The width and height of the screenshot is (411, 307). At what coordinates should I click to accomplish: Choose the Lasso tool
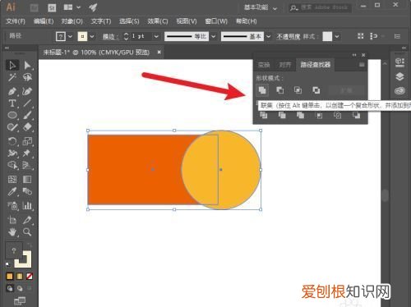point(27,78)
